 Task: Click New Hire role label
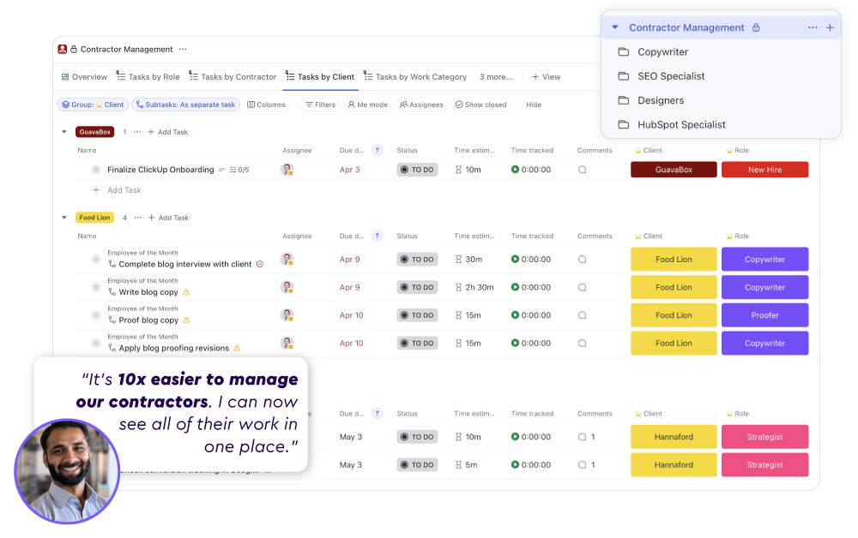pos(764,170)
